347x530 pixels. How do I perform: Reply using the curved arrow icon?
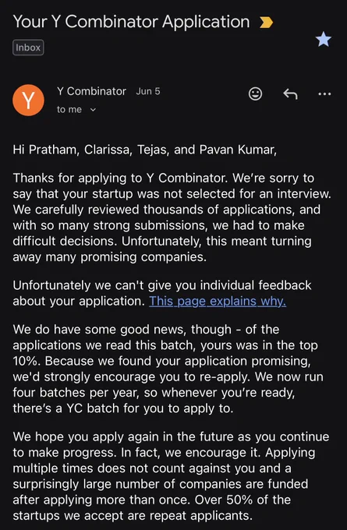click(x=290, y=94)
